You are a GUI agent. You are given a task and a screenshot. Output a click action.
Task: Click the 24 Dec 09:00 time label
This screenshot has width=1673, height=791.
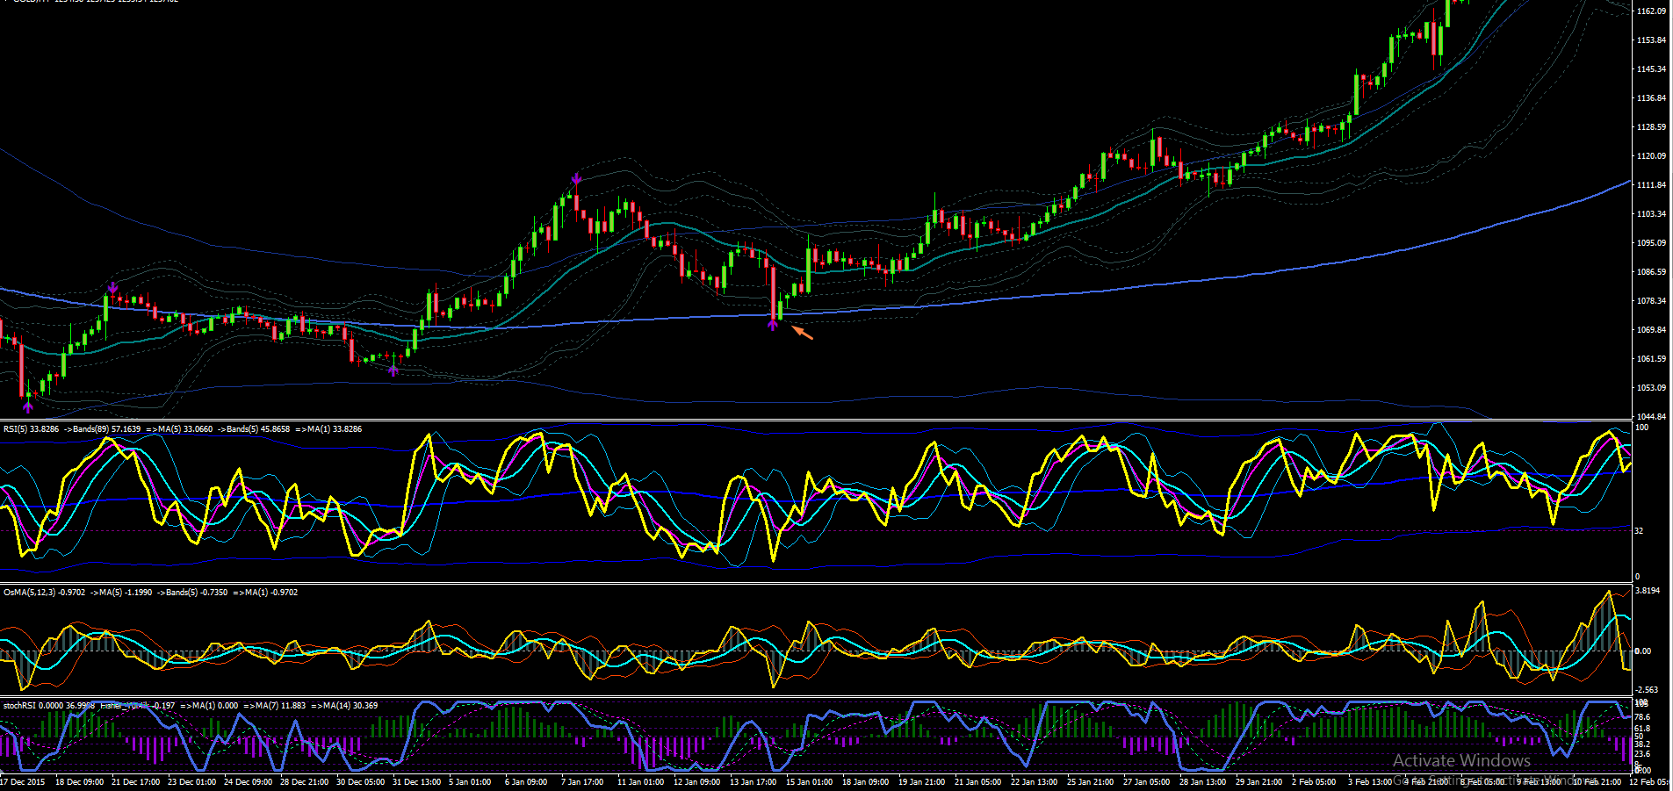(x=248, y=782)
